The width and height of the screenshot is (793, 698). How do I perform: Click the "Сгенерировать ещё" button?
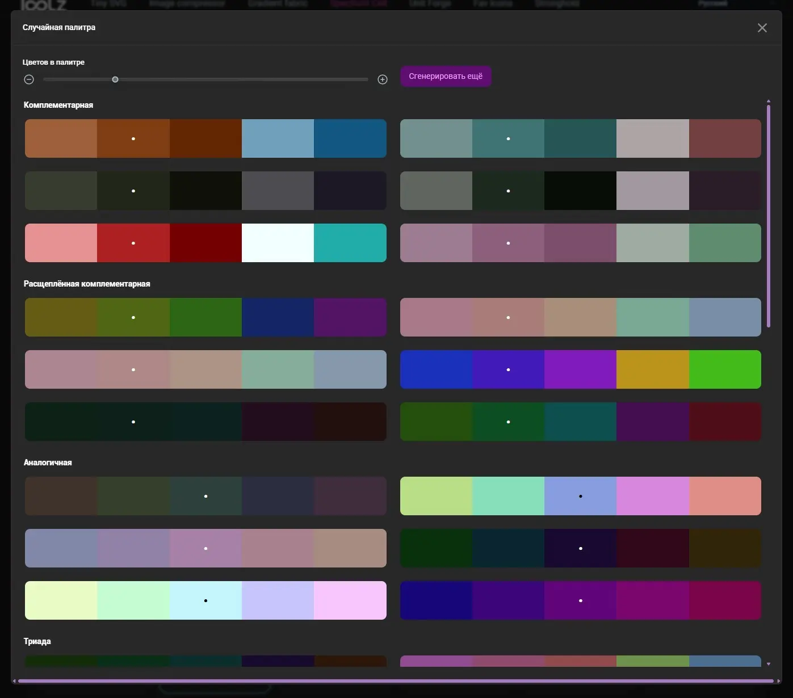446,76
